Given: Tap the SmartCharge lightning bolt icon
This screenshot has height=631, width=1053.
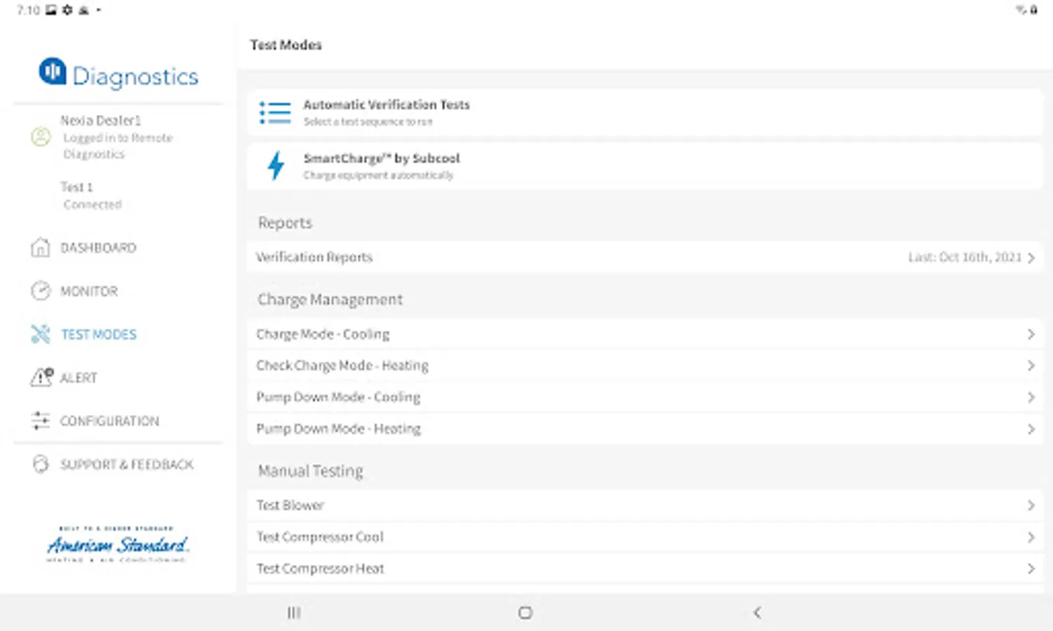Looking at the screenshot, I should click(x=276, y=166).
